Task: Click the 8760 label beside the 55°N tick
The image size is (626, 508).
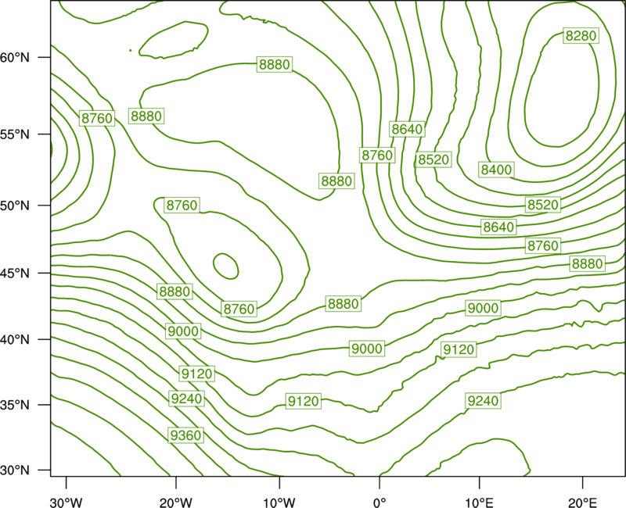Action: point(97,119)
